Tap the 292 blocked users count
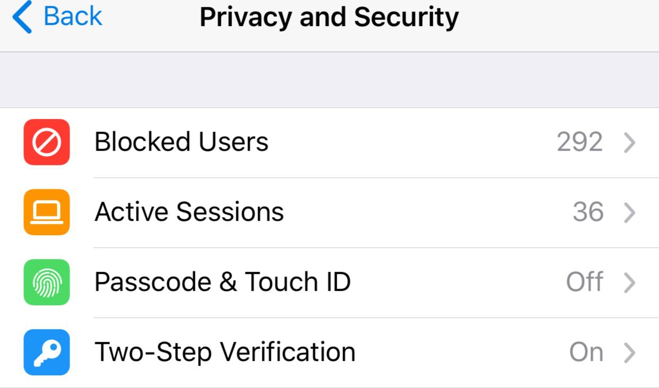Image resolution: width=659 pixels, height=388 pixels. coord(580,142)
